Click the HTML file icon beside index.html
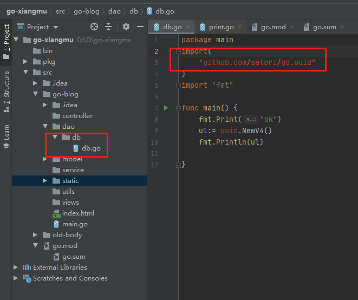This screenshot has width=358, height=300. point(56,213)
